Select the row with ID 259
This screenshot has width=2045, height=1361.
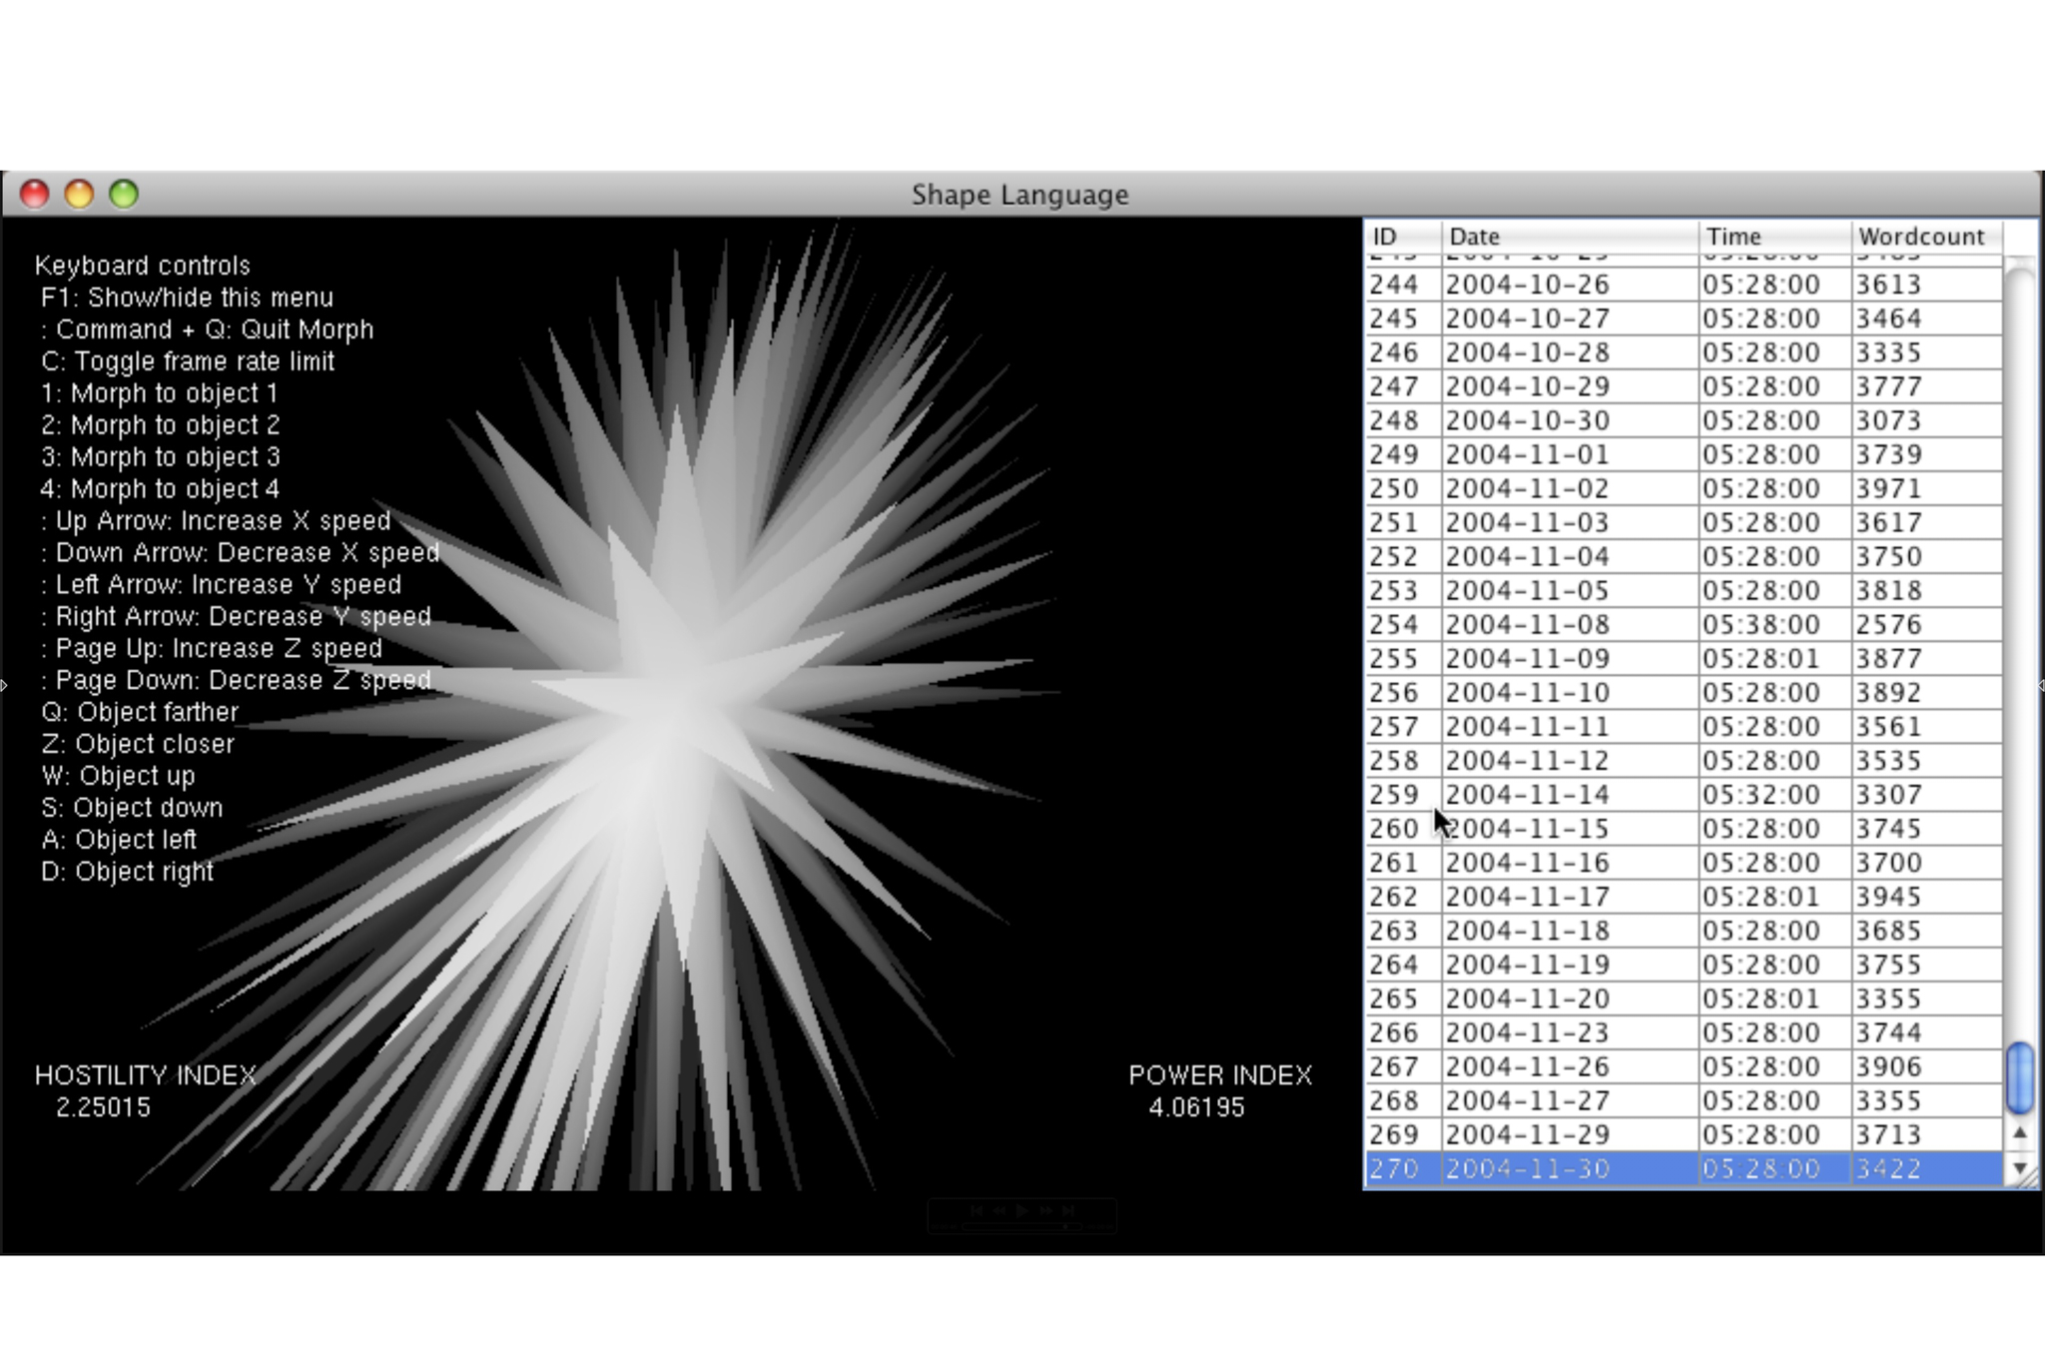(1394, 795)
